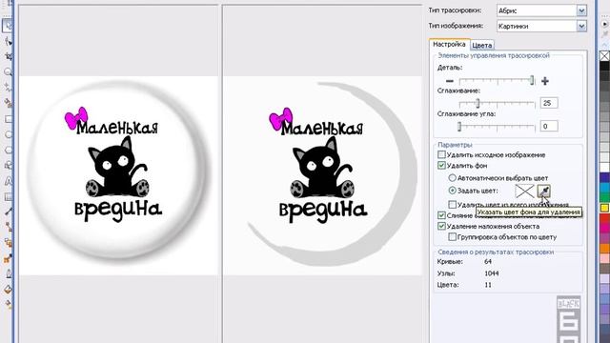This screenshot has height=343, width=610.
Task: Select the Fill bucket tool
Action: 8,290
